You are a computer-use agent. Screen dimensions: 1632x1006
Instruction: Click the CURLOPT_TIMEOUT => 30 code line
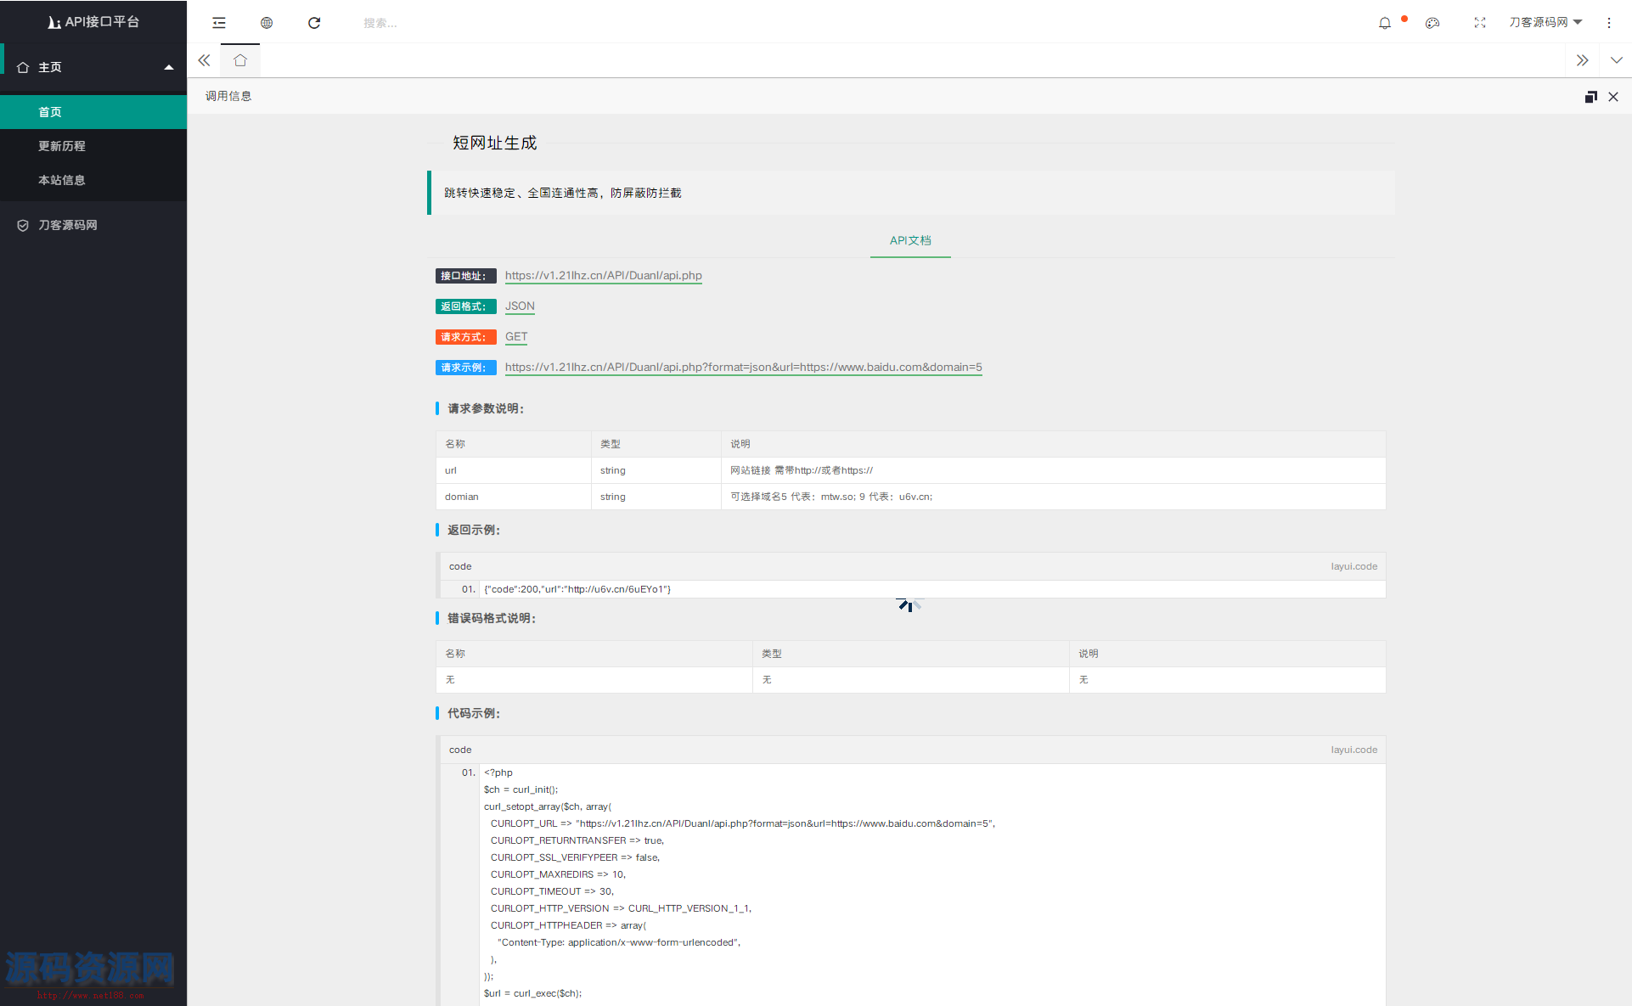(x=552, y=891)
